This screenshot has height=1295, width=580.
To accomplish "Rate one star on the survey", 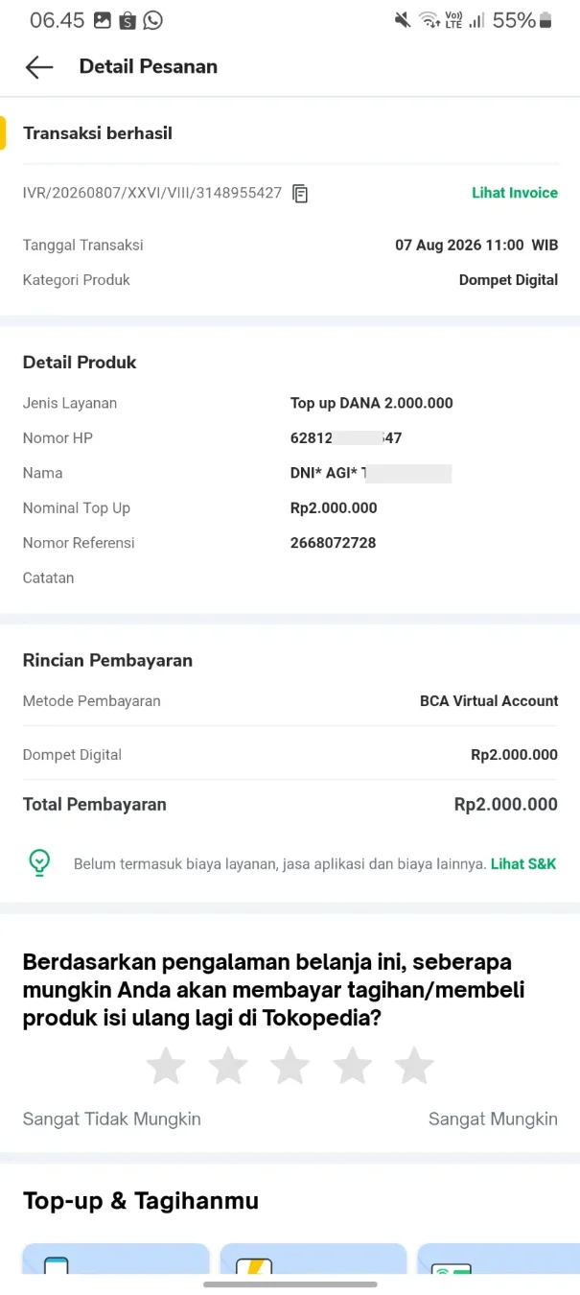I will coord(166,1066).
